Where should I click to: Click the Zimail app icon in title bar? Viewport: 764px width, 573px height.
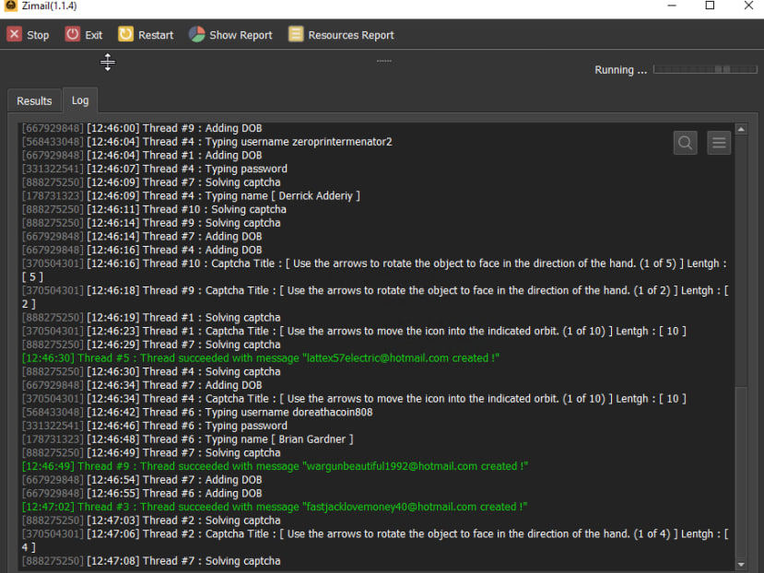(10, 6)
